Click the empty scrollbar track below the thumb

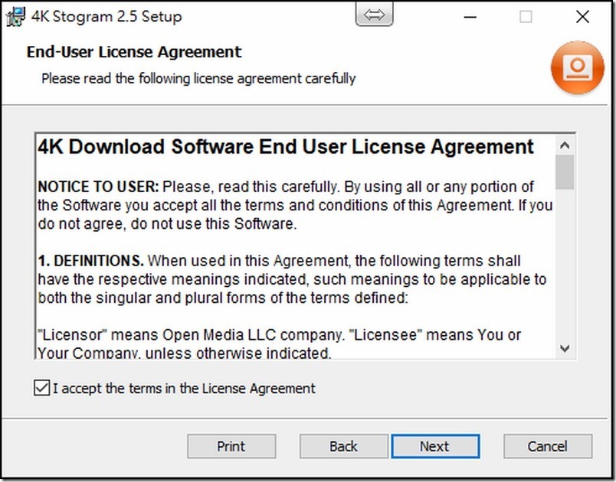pyautogui.click(x=565, y=268)
